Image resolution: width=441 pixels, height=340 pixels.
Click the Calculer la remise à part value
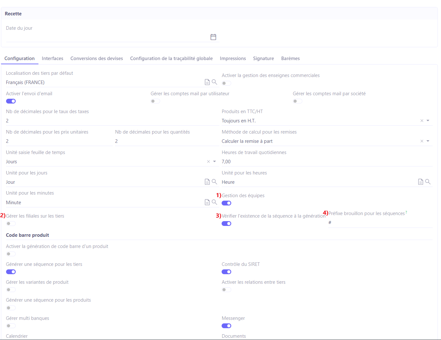click(x=247, y=141)
